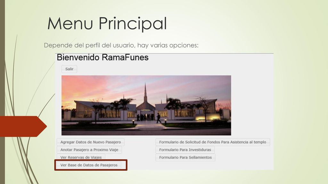328x184 pixels.
Task: Open Formulario Para Investiduras
Action: [185, 150]
